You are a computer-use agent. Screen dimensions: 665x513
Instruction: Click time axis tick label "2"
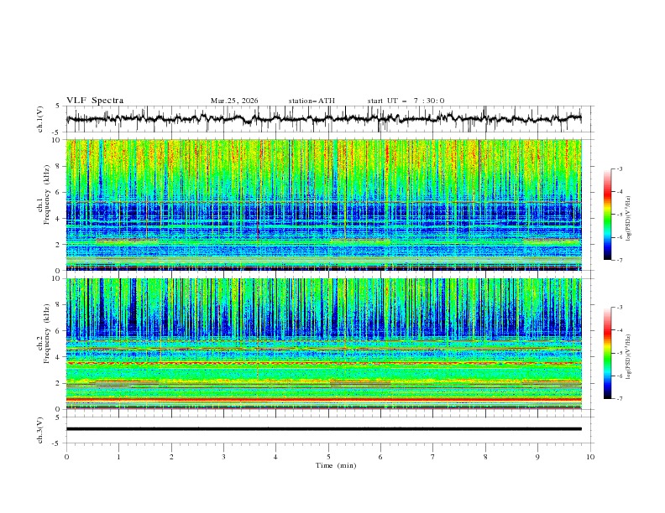[x=171, y=457]
